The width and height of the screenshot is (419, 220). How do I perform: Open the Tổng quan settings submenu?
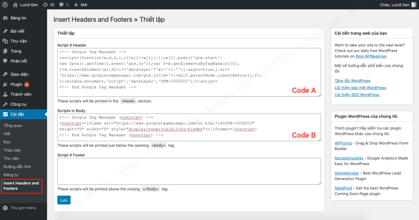[13, 126]
